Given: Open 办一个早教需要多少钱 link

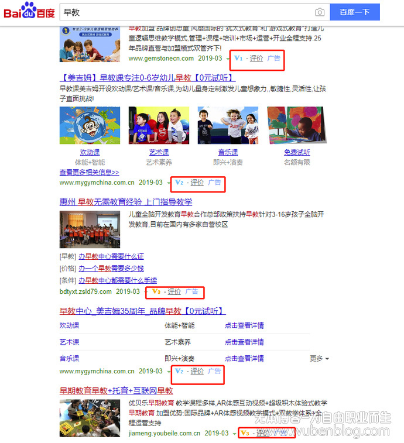Looking at the screenshot, I should tap(111, 269).
